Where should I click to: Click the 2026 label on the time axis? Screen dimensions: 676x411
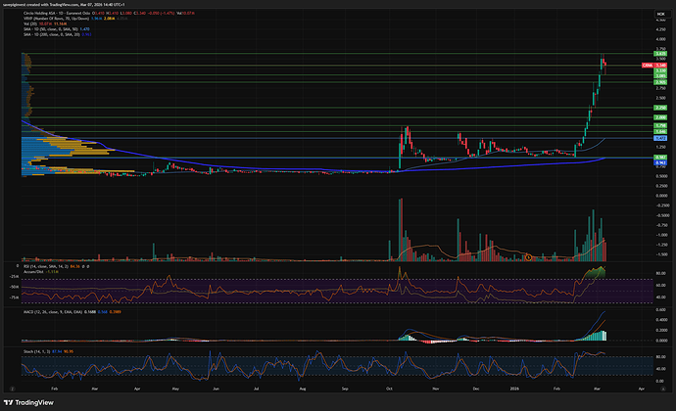click(514, 387)
